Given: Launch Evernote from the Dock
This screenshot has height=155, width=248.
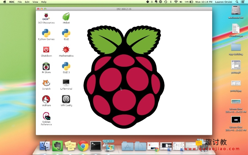Looking at the screenshot, I should [x=58, y=146].
